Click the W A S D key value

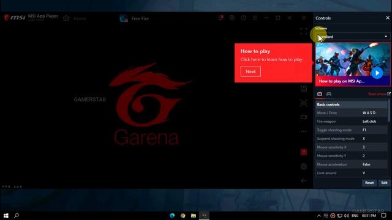coord(369,112)
